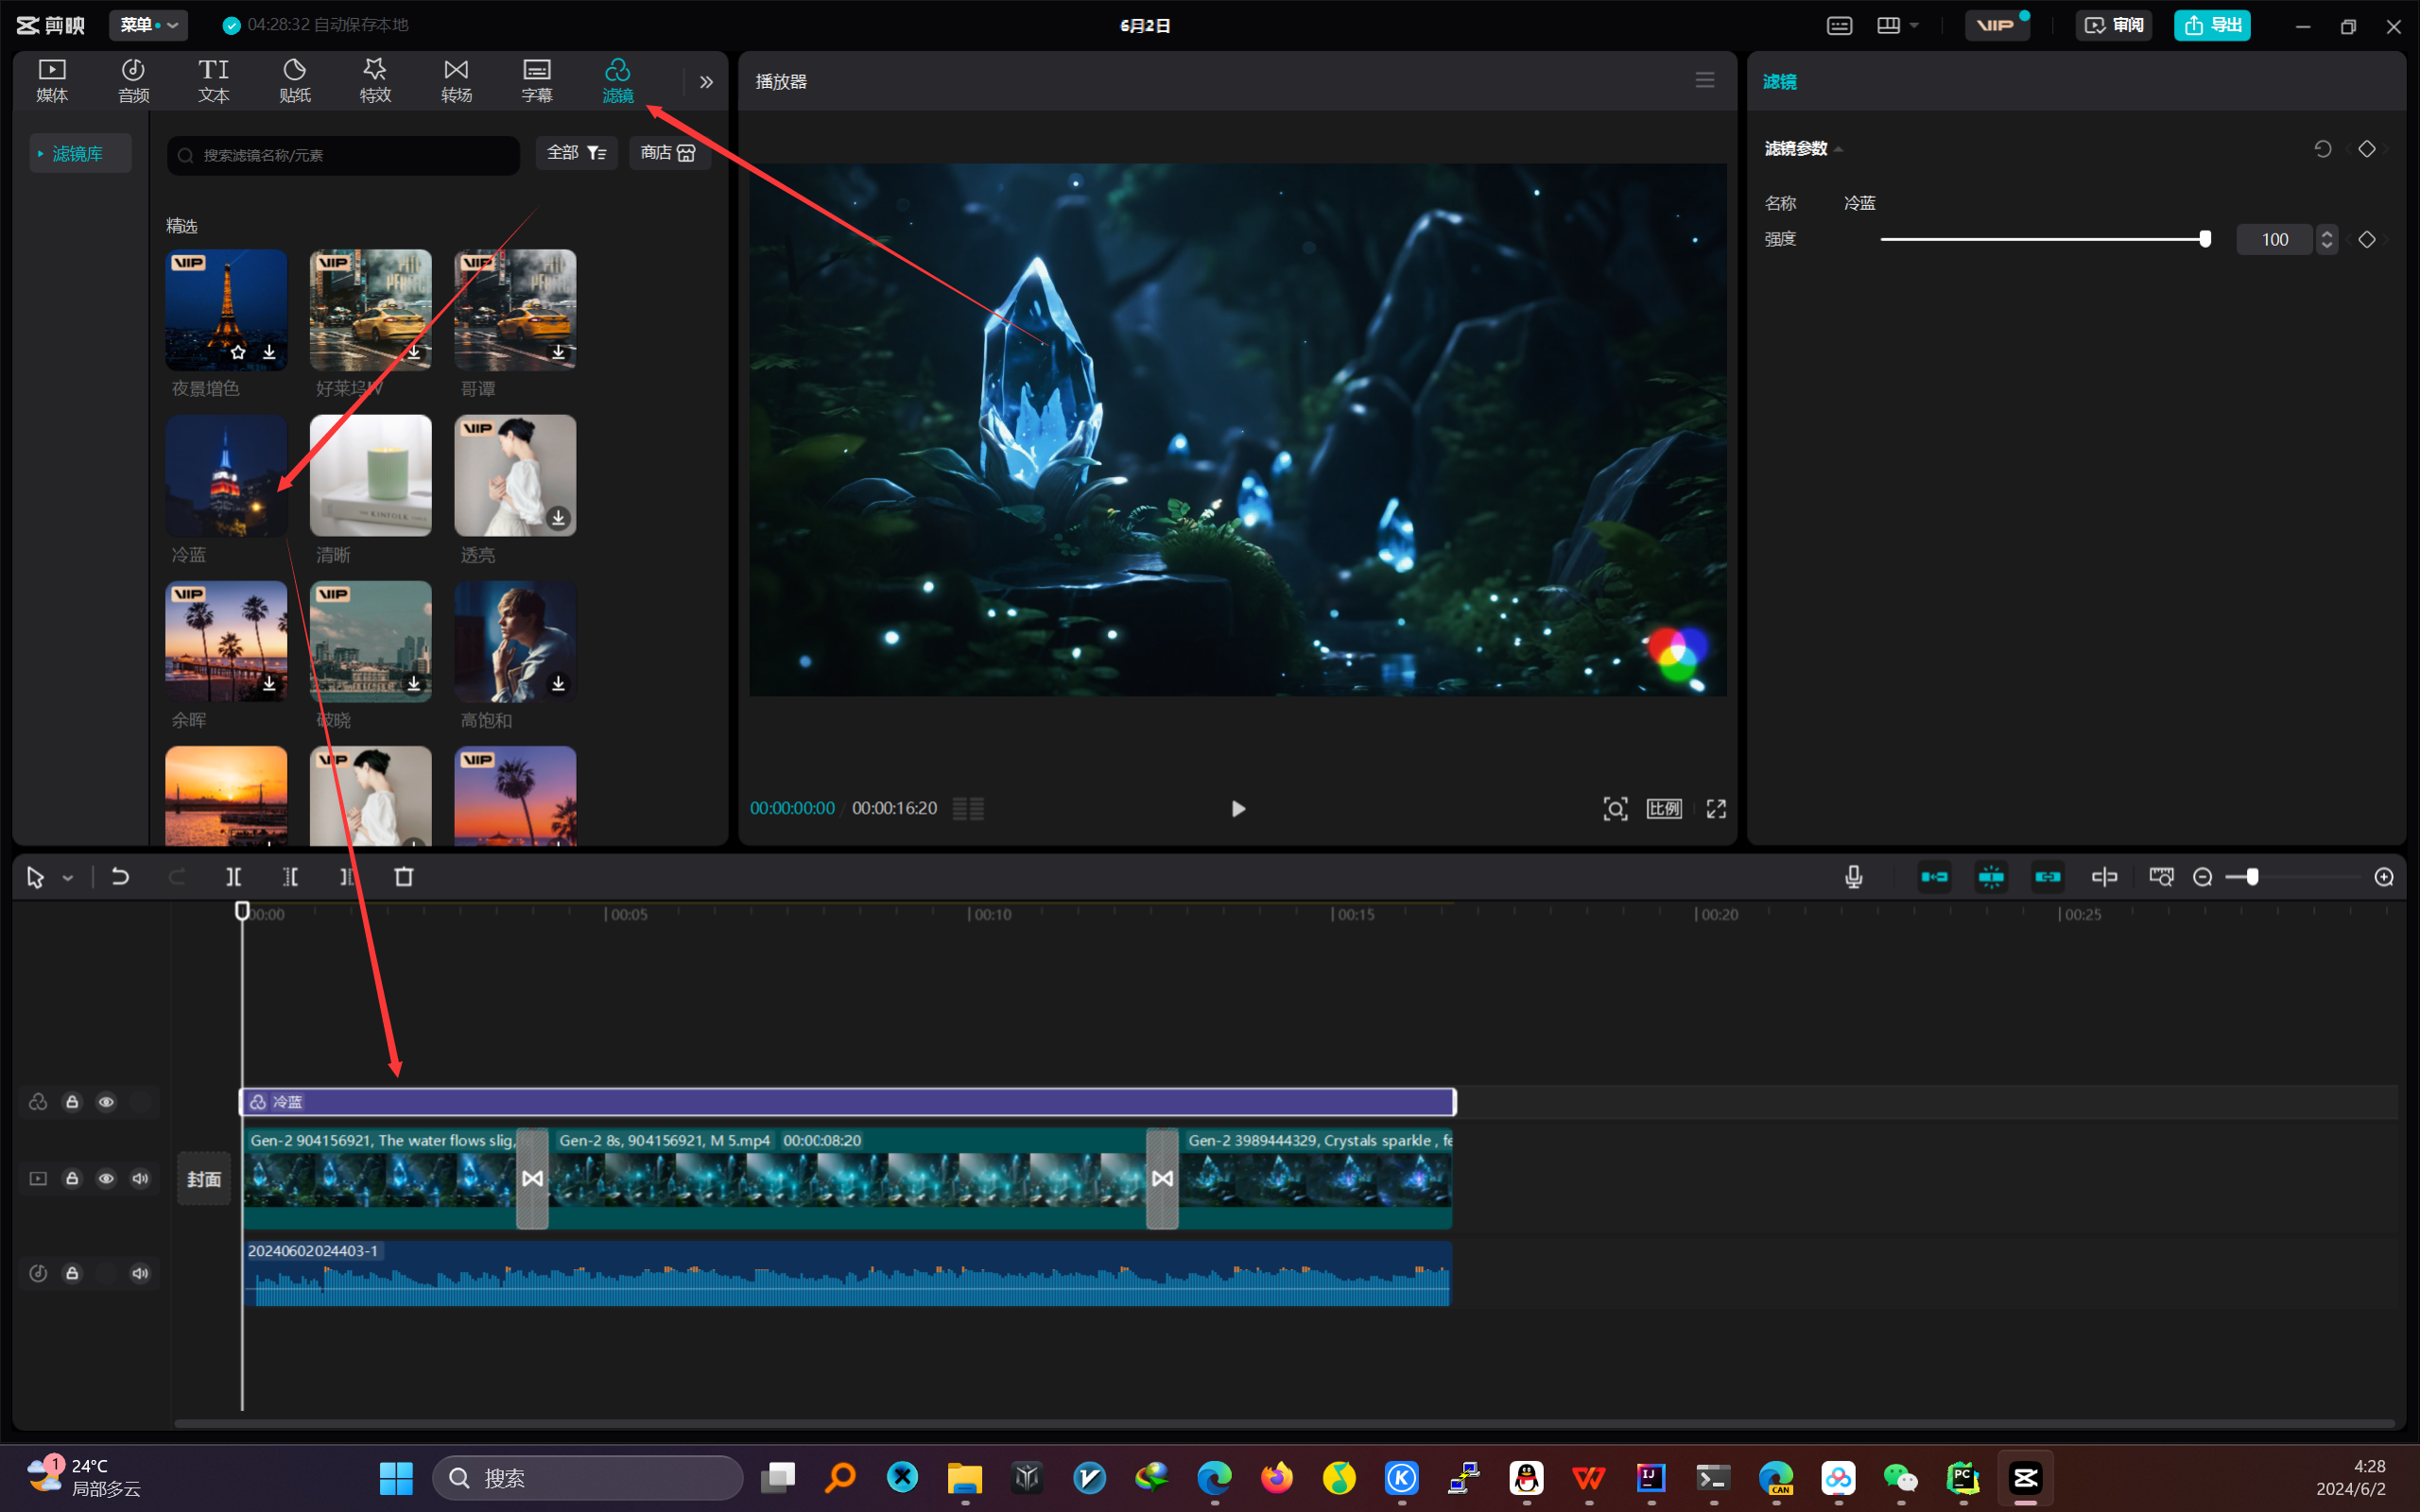The height and width of the screenshot is (1512, 2420).
Task: Mute the audio track 20240602024403-1
Action: click(140, 1273)
